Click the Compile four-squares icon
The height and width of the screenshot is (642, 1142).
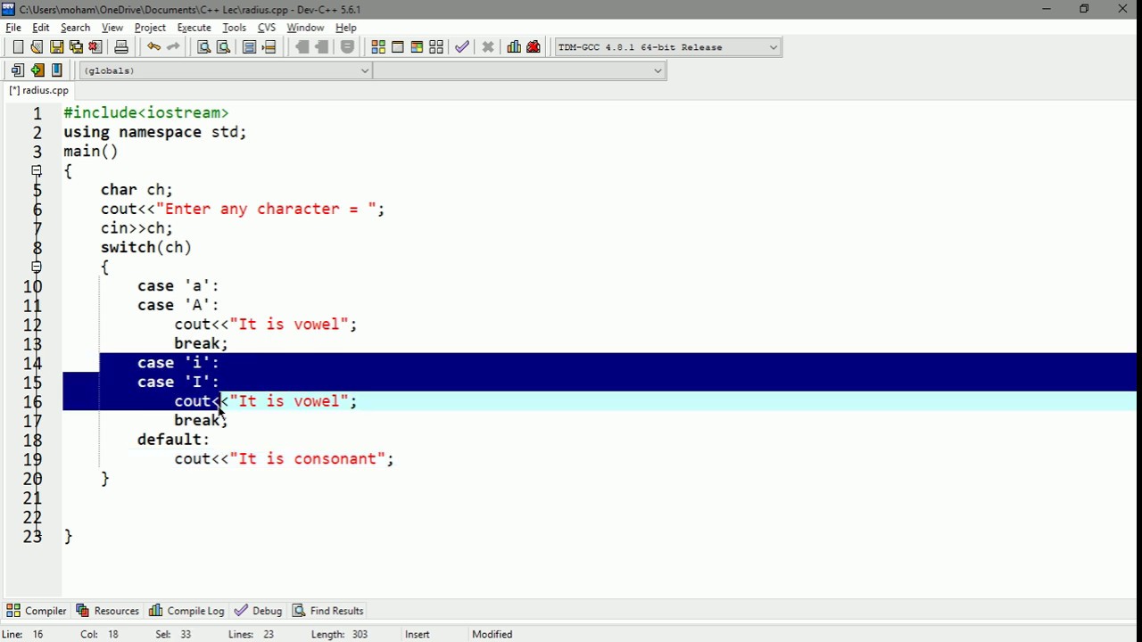378,47
